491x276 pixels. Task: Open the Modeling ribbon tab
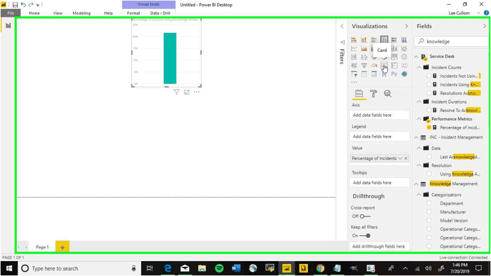click(81, 13)
